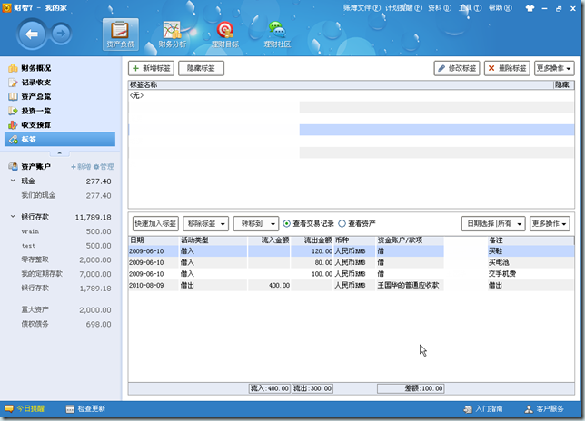Click the 投资一览 sidebar icon

(13, 111)
